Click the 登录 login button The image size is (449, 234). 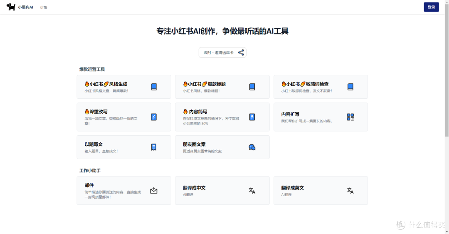431,7
